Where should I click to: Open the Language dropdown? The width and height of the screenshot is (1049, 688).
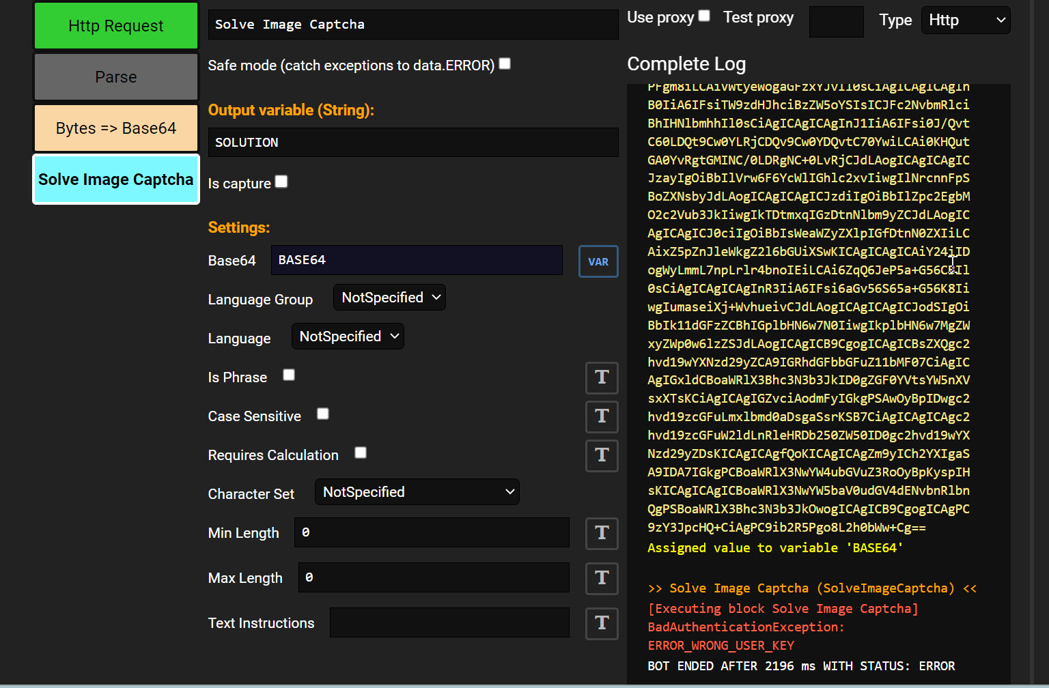coord(348,336)
